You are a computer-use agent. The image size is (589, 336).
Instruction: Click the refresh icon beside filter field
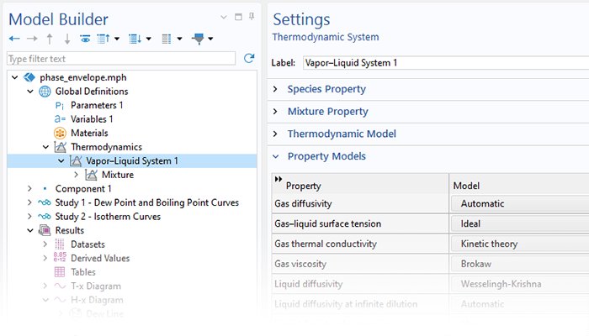pyautogui.click(x=249, y=58)
